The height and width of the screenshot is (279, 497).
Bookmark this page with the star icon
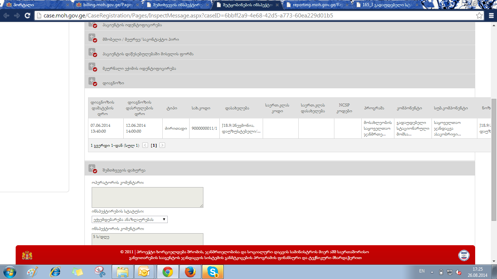480,16
